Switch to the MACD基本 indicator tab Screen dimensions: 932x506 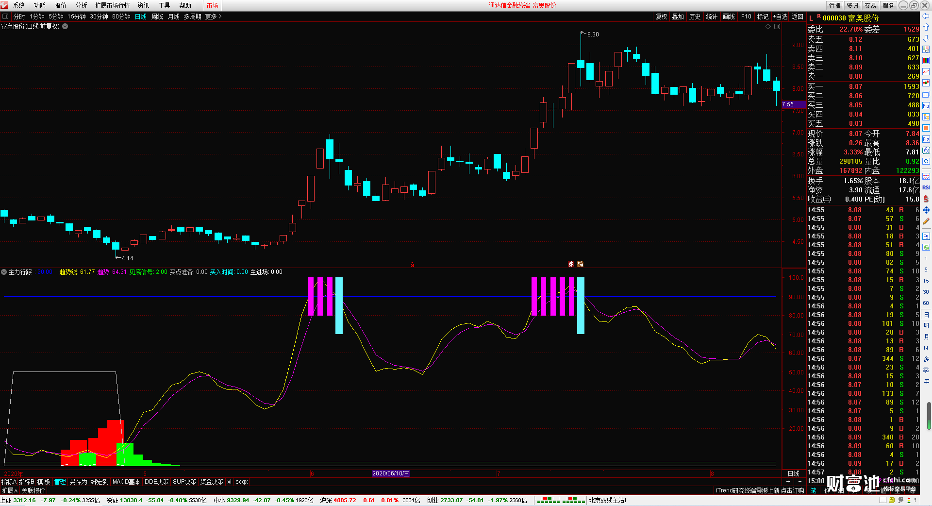click(x=126, y=482)
